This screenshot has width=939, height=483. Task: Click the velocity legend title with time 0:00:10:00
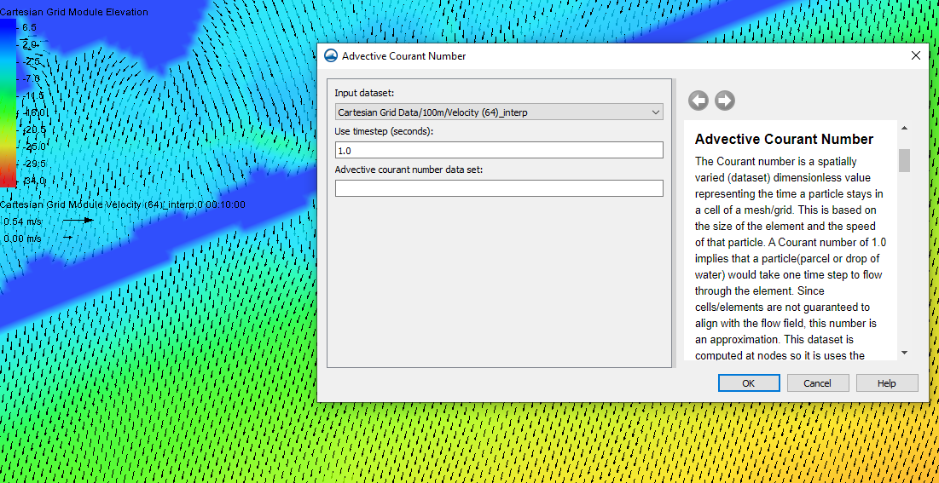[x=123, y=204]
